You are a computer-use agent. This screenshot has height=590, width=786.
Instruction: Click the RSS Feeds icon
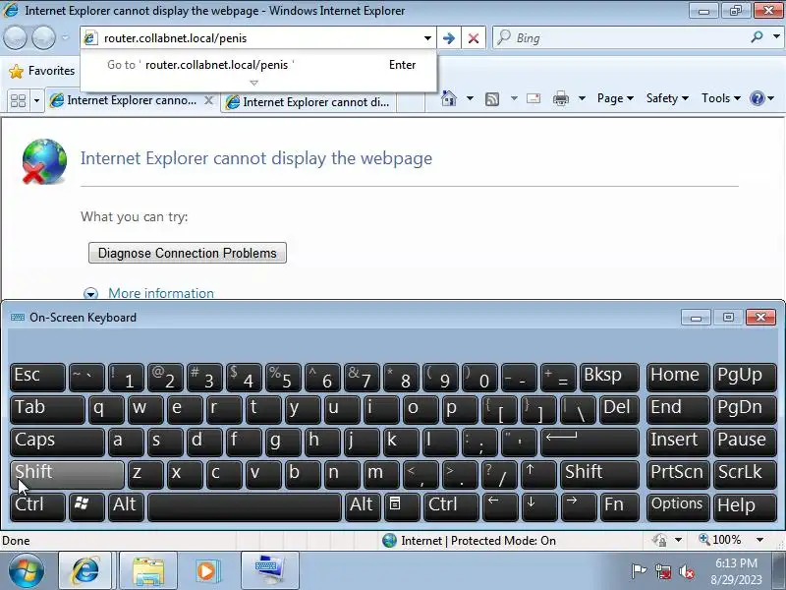492,99
